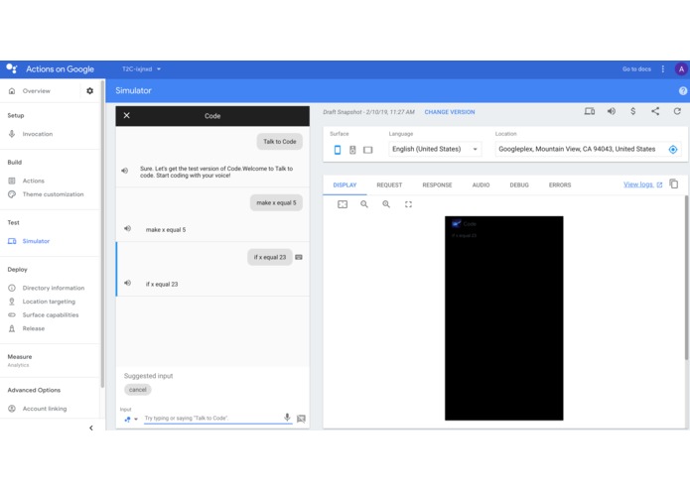690x490 pixels.
Task: Switch to the DISPLAY tab
Action: click(345, 185)
